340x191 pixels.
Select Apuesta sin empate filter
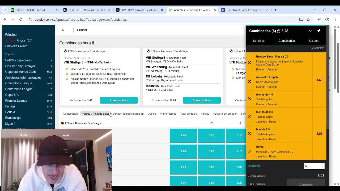click(x=225, y=114)
